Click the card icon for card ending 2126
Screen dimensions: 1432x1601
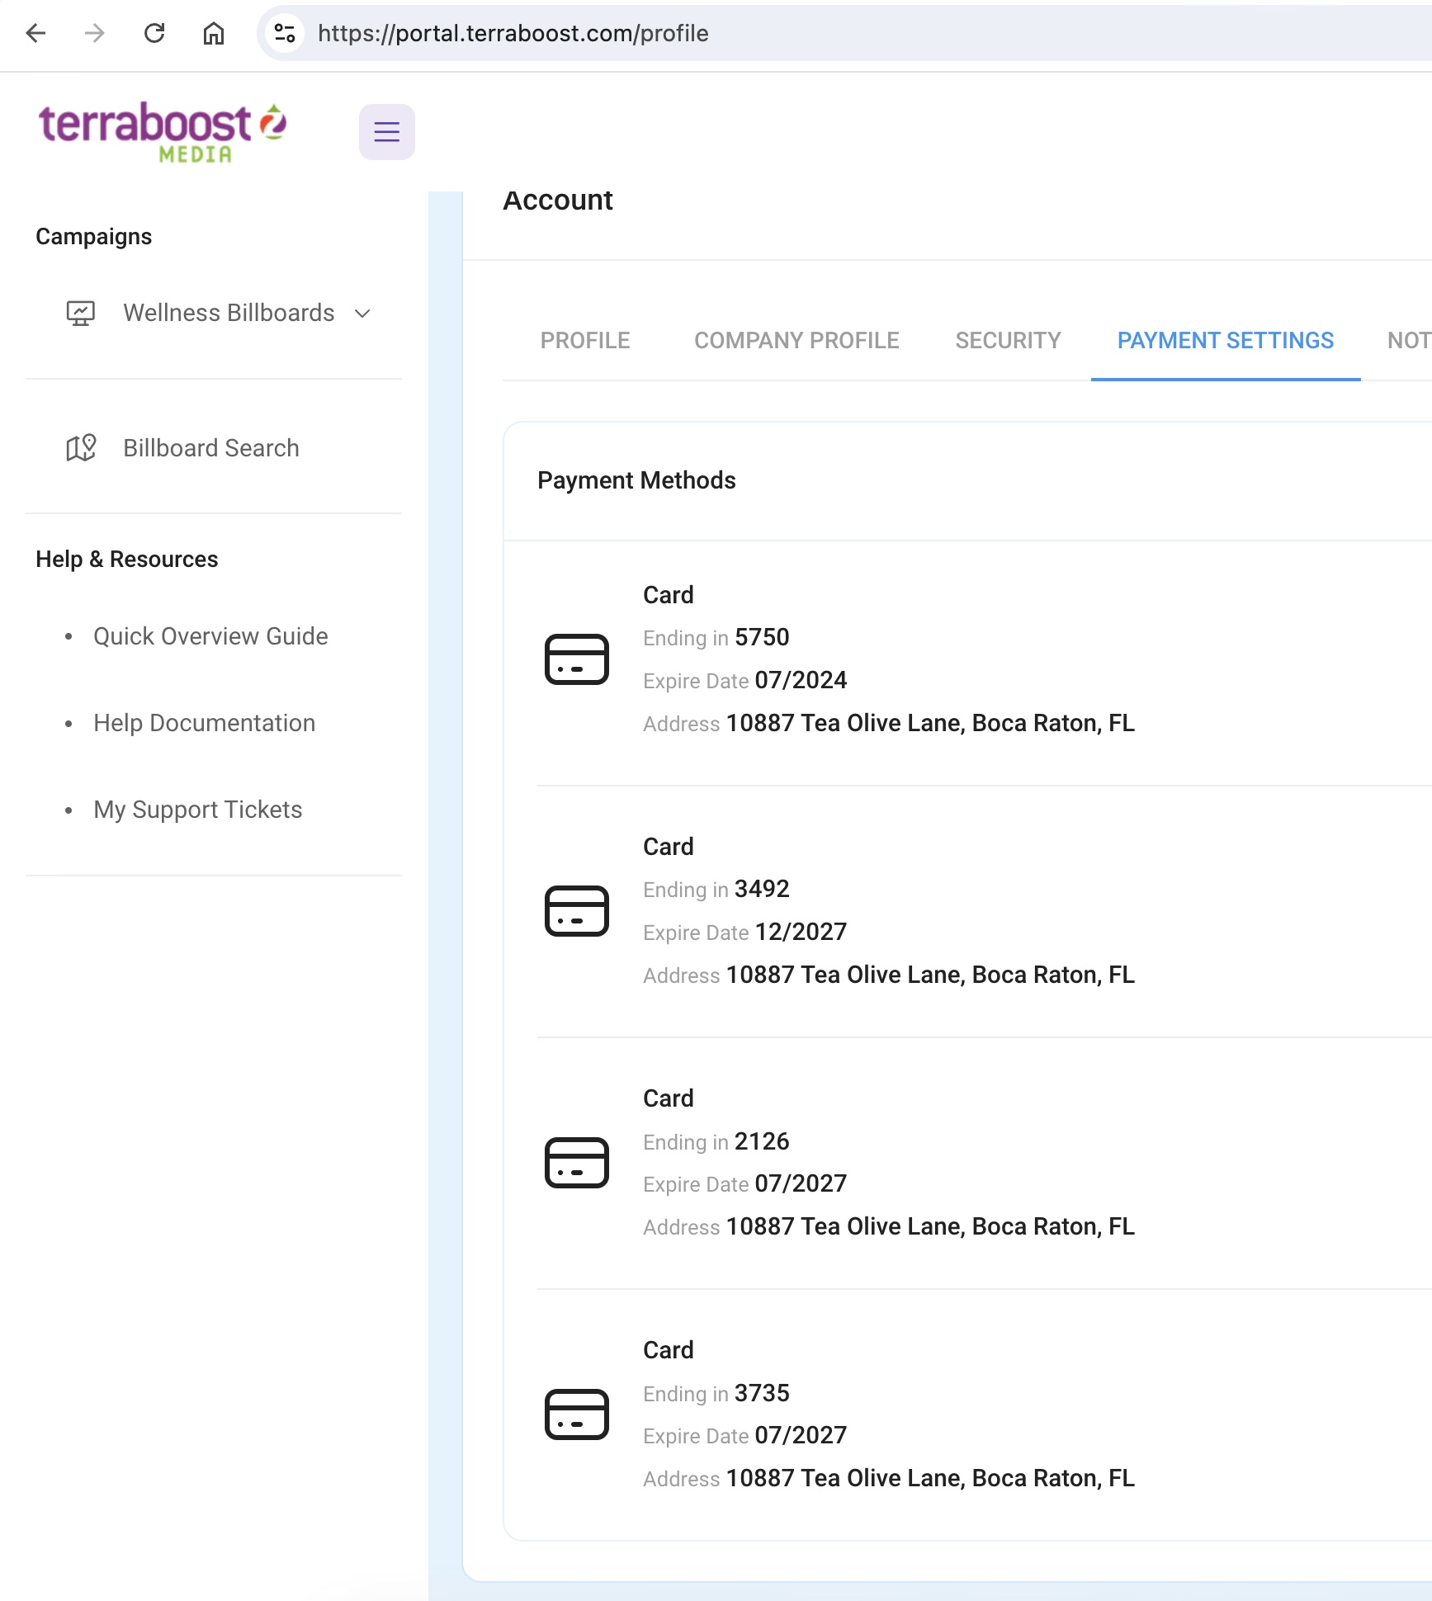pyautogui.click(x=577, y=1163)
